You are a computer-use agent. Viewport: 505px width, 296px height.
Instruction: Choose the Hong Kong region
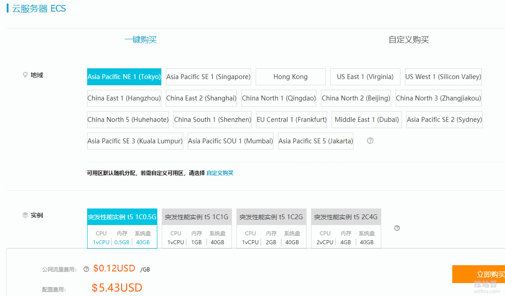pyautogui.click(x=290, y=77)
